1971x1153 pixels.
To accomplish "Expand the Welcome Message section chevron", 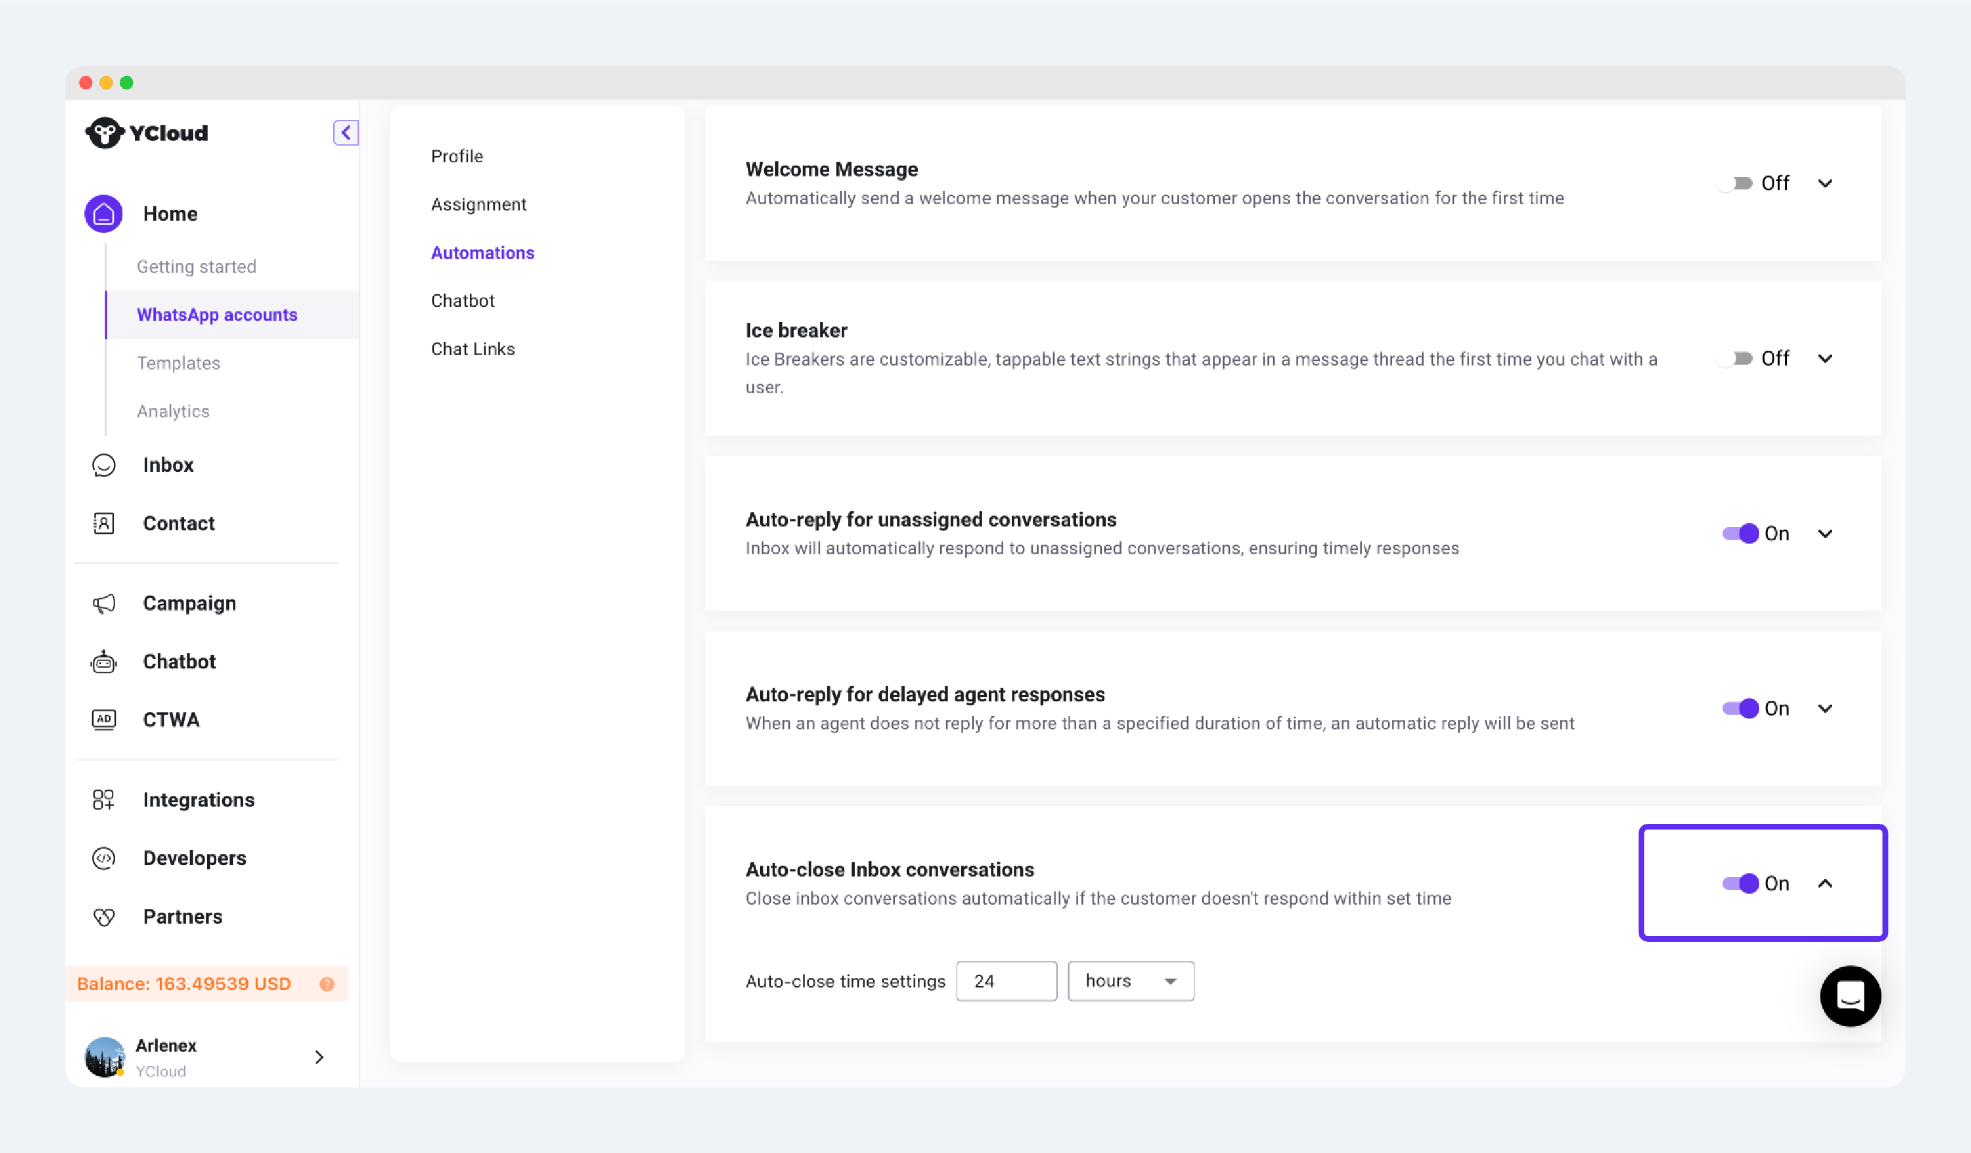I will [x=1824, y=183].
